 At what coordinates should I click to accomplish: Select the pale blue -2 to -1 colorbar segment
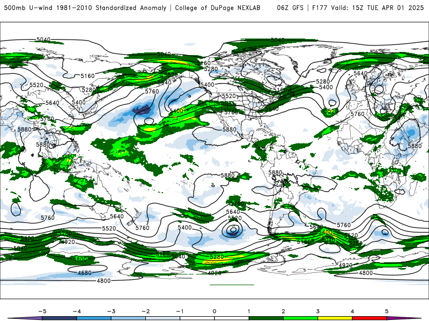[163, 318]
